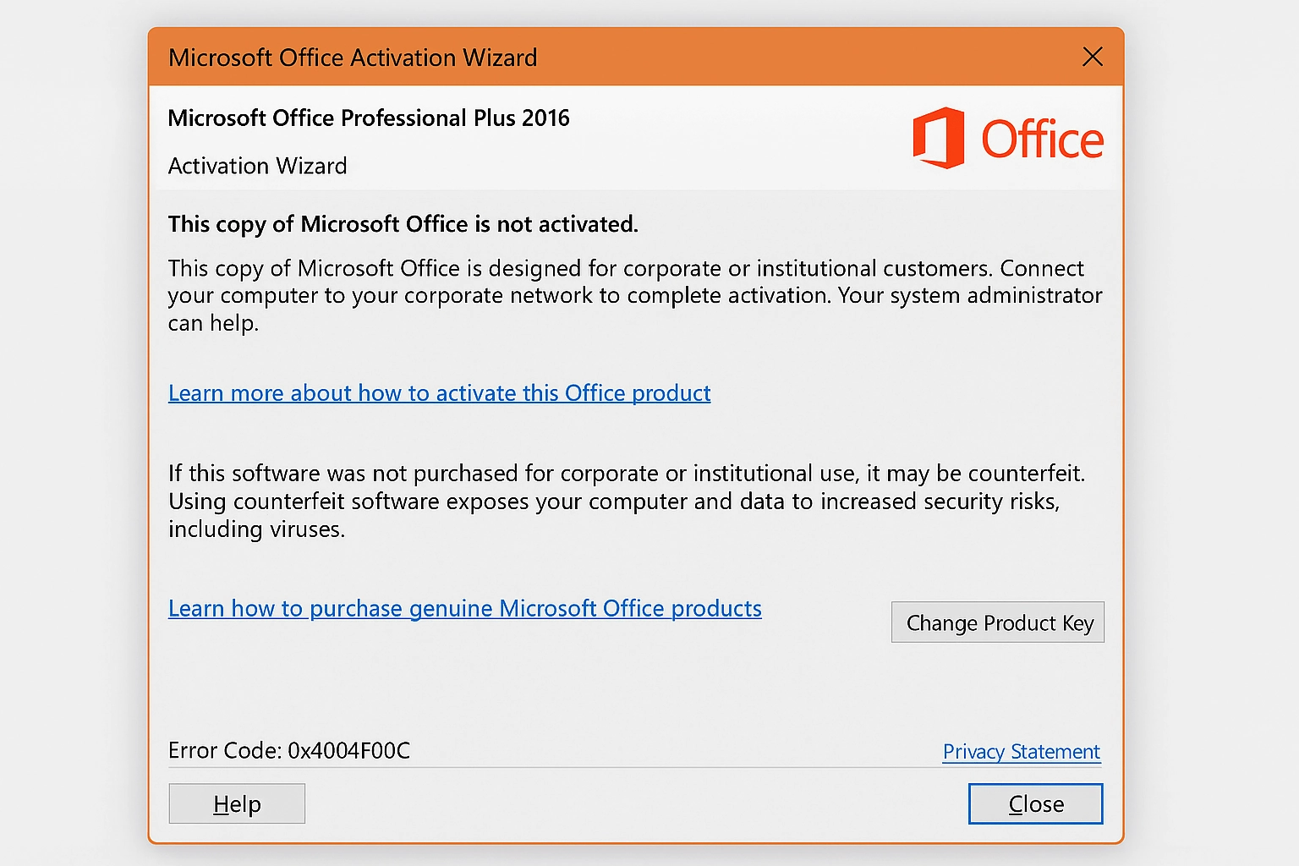Image resolution: width=1299 pixels, height=866 pixels.
Task: Click the Microsoft Office Activation Wizard title text
Action: 353,58
